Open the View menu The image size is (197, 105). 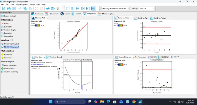[x=12, y=4]
